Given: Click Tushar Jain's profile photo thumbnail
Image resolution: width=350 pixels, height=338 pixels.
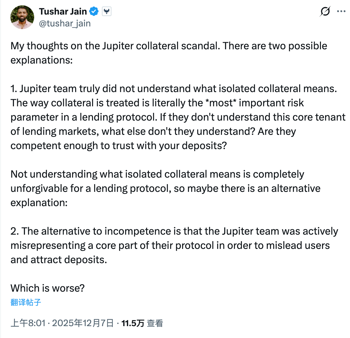Looking at the screenshot, I should tap(22, 17).
